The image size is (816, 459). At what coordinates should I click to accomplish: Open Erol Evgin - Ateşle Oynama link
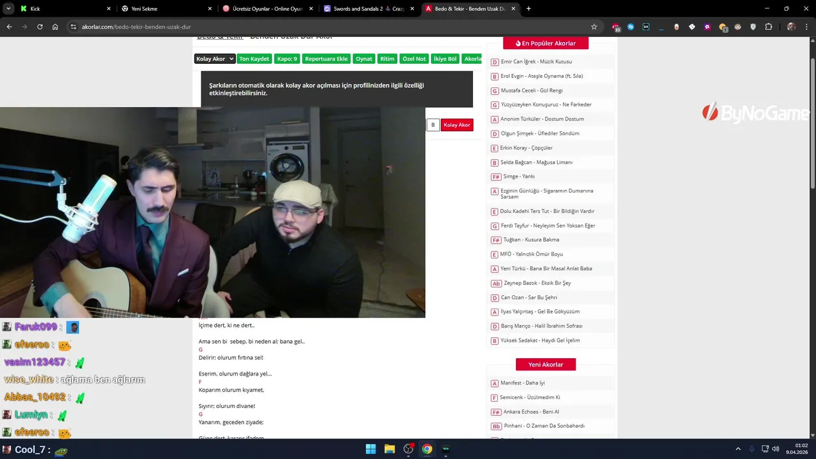542,76
